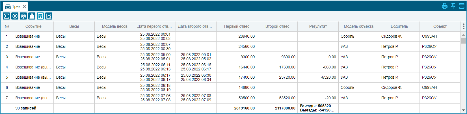Sort by Событие column header
Screen dimensions: 467x114
coord(33,26)
